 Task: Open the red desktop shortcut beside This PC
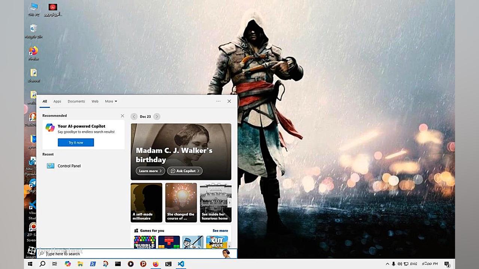pos(53,10)
